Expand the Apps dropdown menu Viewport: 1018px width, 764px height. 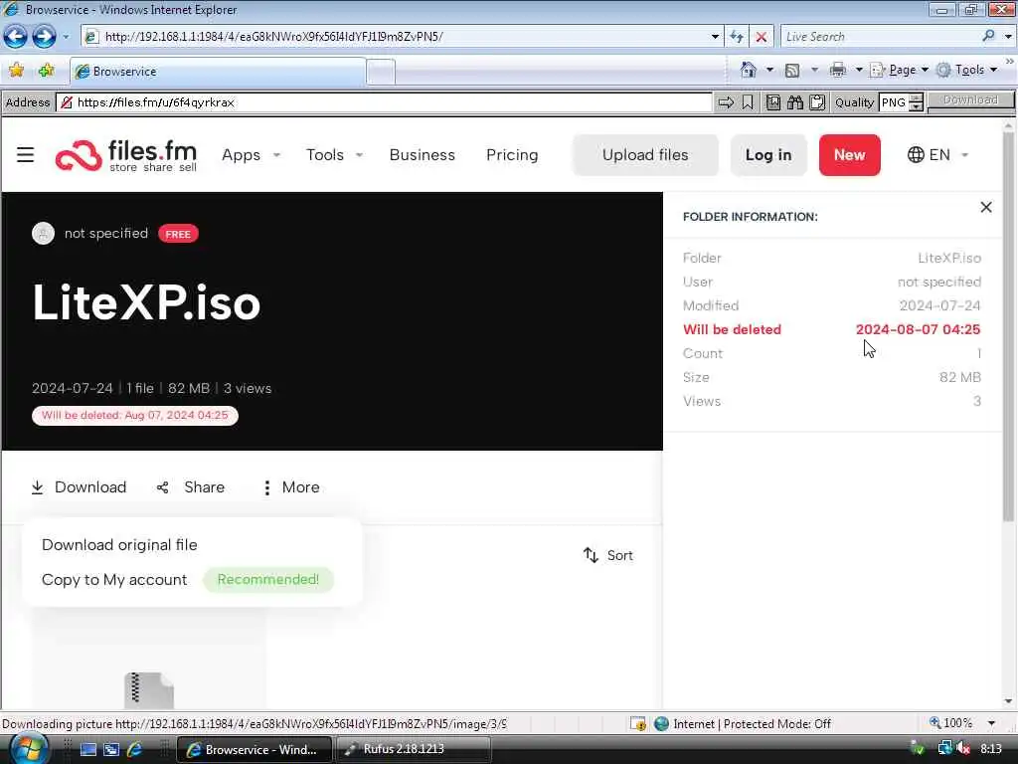coord(251,154)
